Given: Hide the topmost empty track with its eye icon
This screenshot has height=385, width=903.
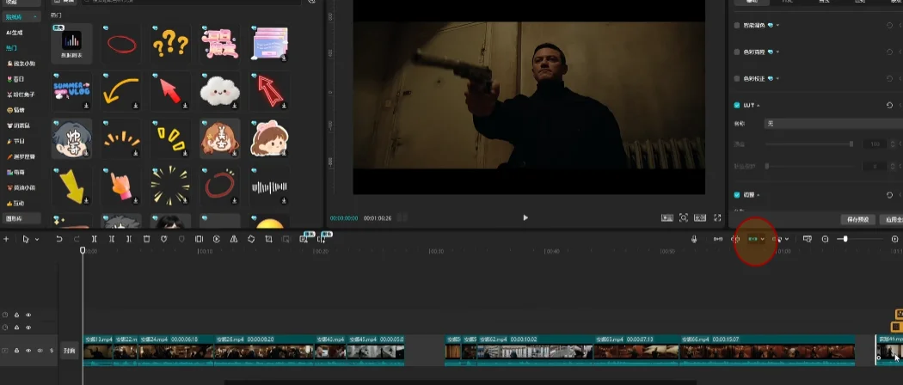Looking at the screenshot, I should [28, 315].
